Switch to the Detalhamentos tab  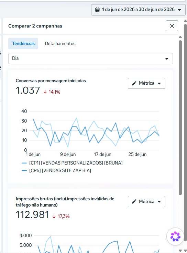60,43
